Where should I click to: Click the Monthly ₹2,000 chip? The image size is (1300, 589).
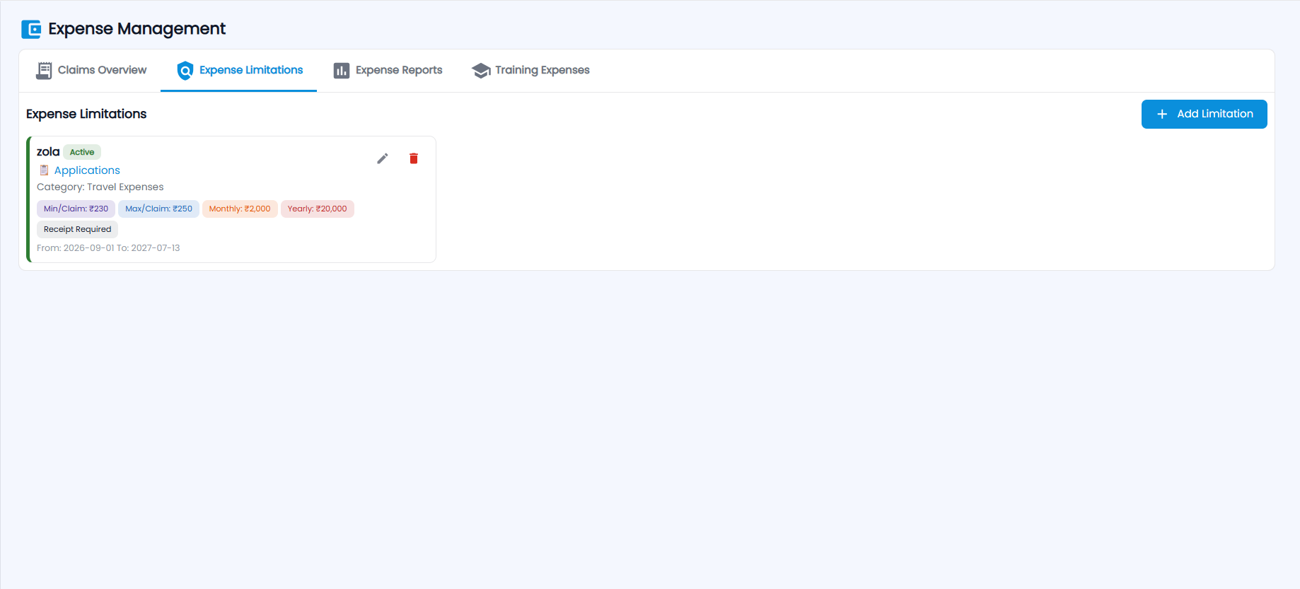[240, 209]
